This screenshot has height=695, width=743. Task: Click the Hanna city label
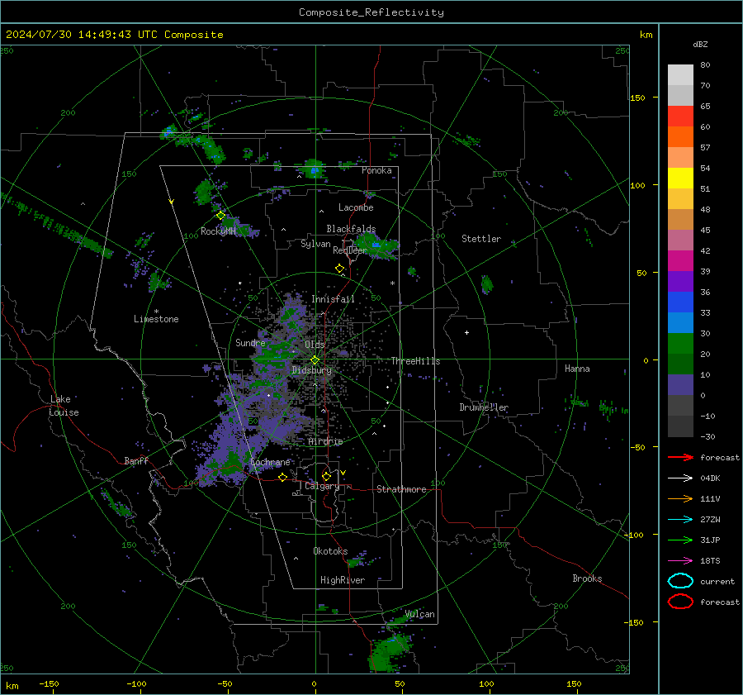(x=577, y=369)
